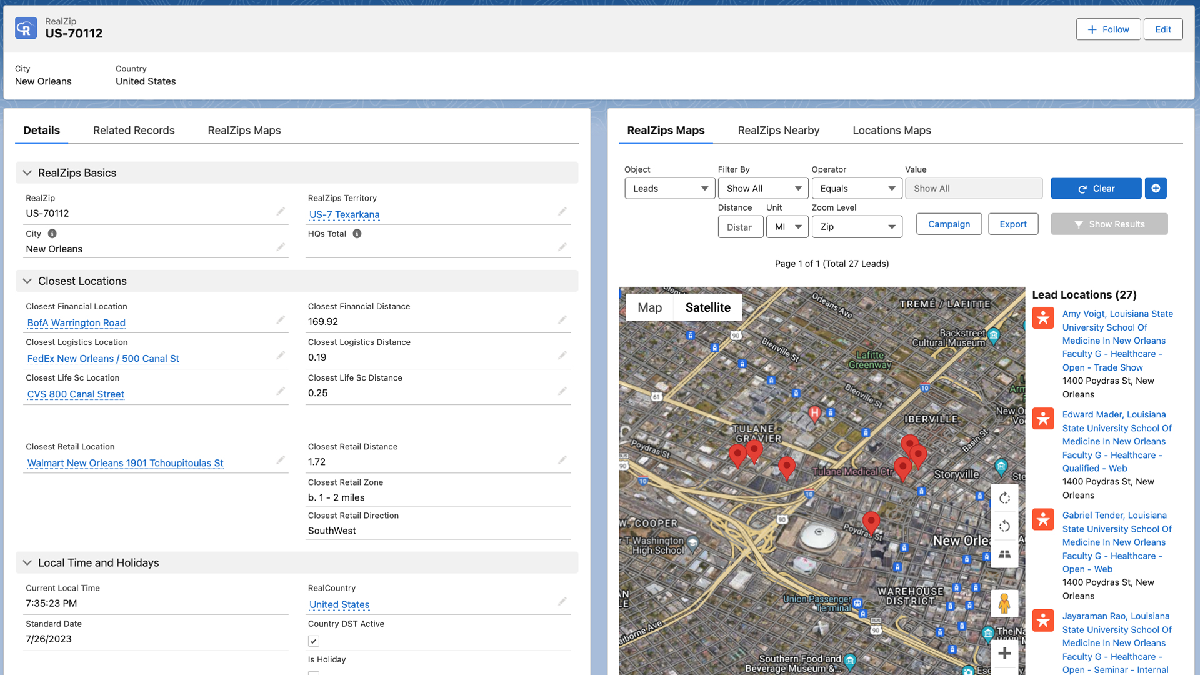
Task: Click the Campaign button
Action: 949,224
